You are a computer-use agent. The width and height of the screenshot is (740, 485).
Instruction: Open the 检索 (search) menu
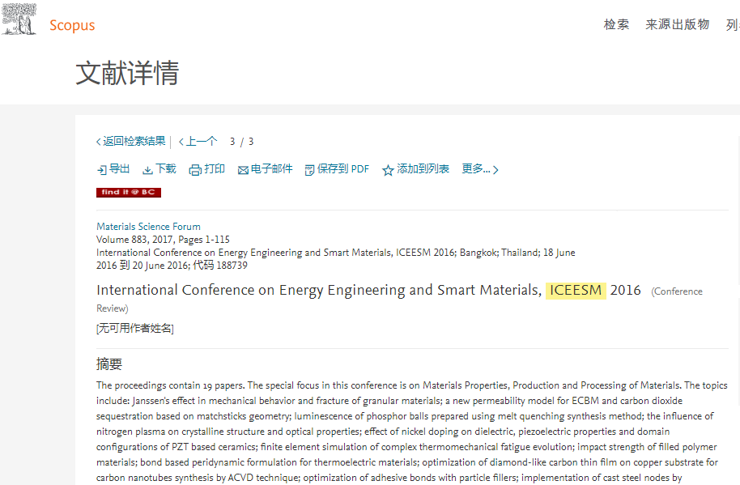click(x=616, y=24)
